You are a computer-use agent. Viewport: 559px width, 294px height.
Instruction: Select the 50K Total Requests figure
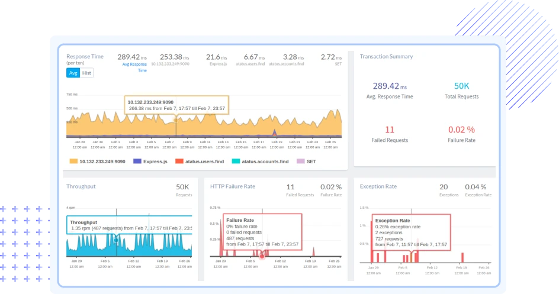[461, 86]
